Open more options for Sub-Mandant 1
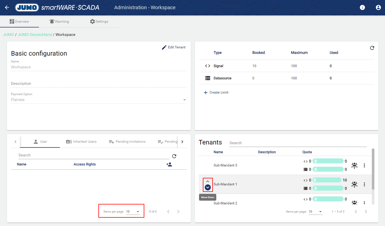 coord(364,184)
